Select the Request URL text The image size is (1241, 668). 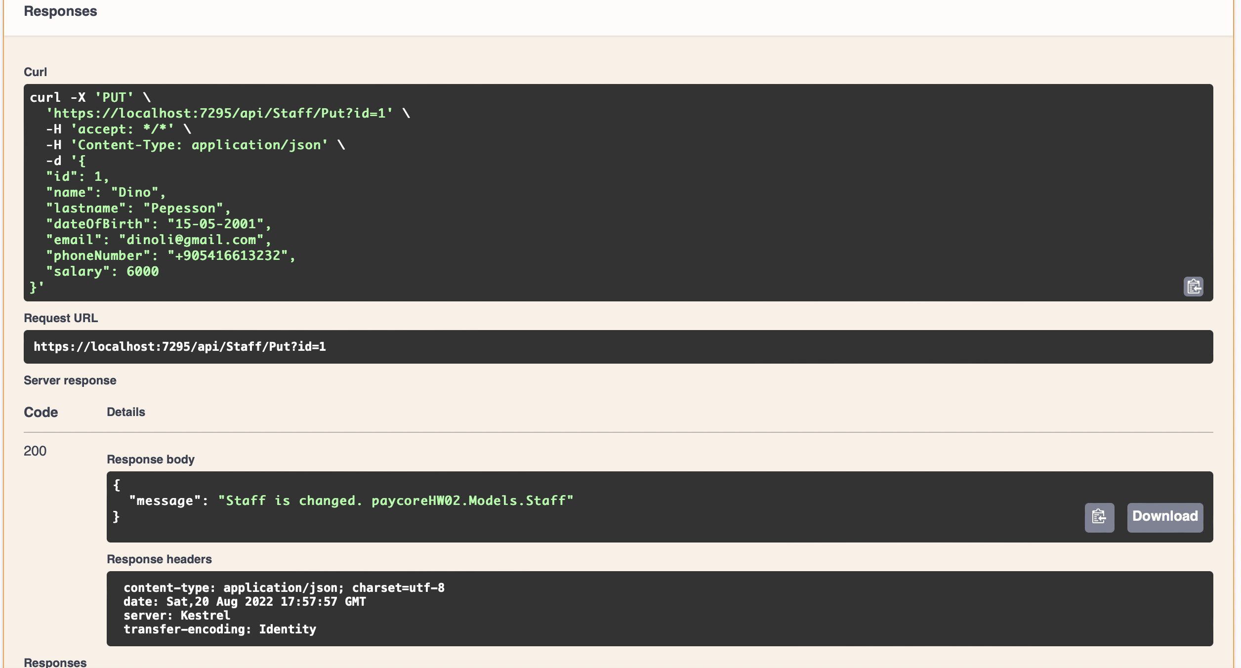180,346
